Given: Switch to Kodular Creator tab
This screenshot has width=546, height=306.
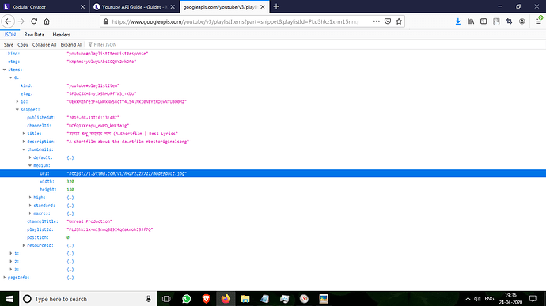Looking at the screenshot, I should coord(44,6).
